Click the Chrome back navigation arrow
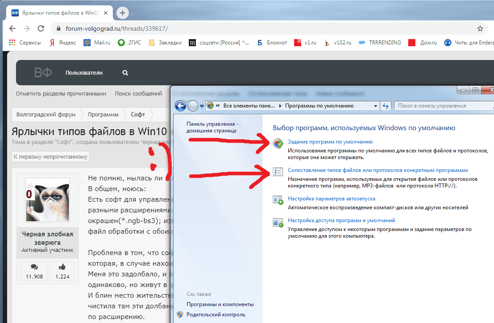 (12, 28)
